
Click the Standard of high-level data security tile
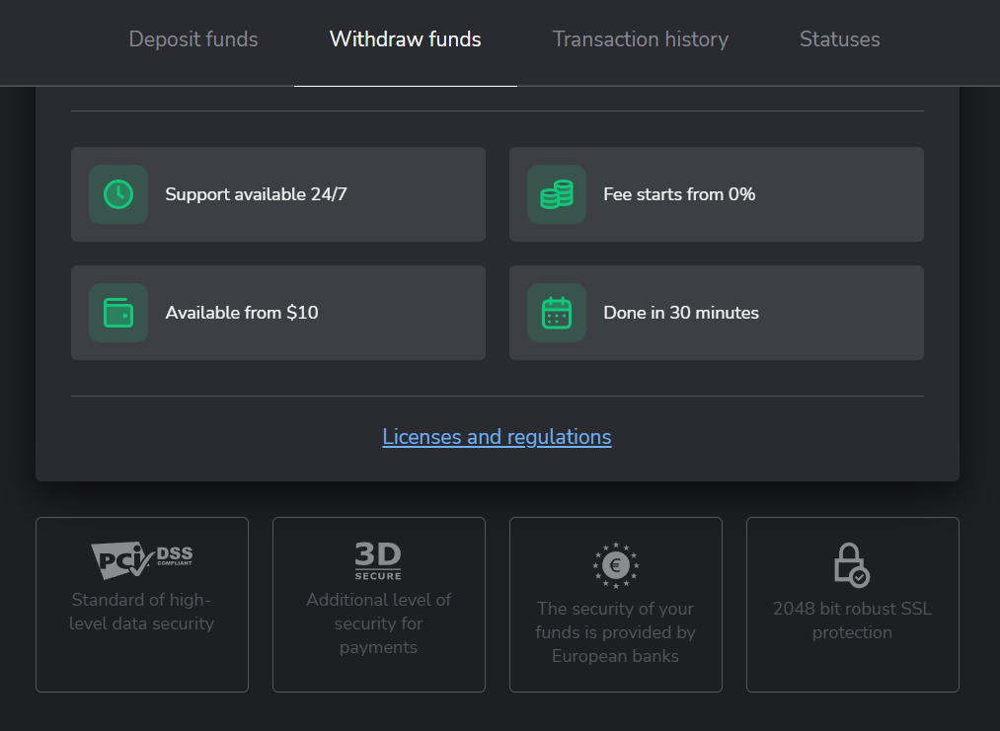pyautogui.click(x=141, y=605)
